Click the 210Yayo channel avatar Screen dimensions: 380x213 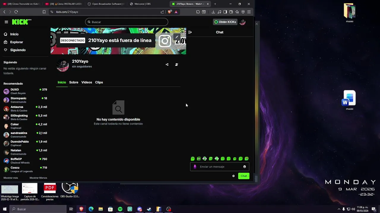63,65
